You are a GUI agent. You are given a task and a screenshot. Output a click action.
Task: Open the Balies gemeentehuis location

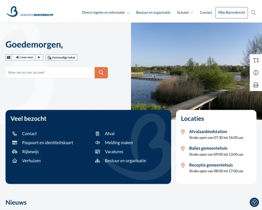(x=208, y=148)
